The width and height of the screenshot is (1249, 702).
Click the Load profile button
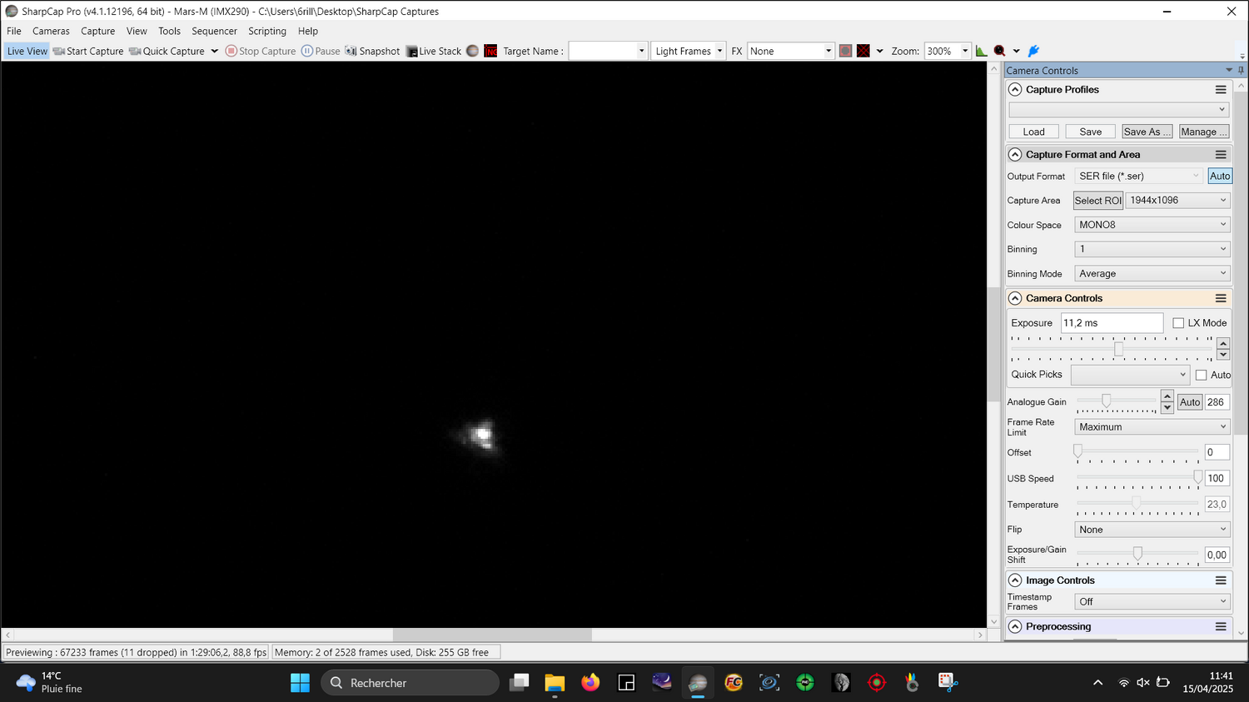point(1033,132)
